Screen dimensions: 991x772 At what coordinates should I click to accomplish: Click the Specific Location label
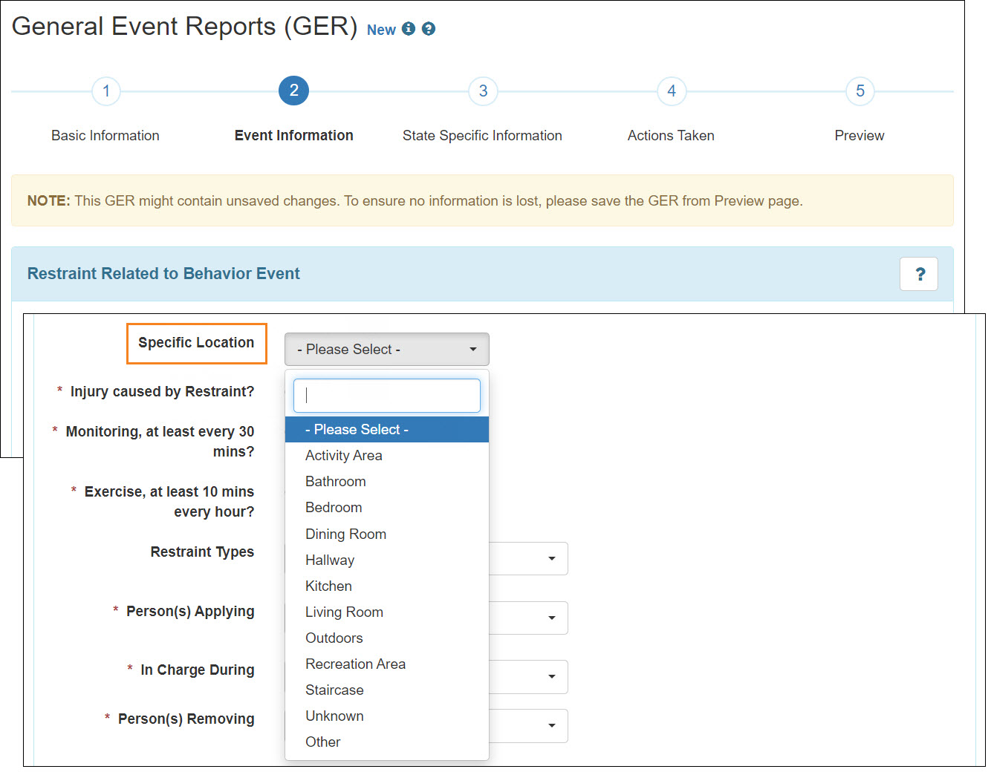click(x=196, y=343)
